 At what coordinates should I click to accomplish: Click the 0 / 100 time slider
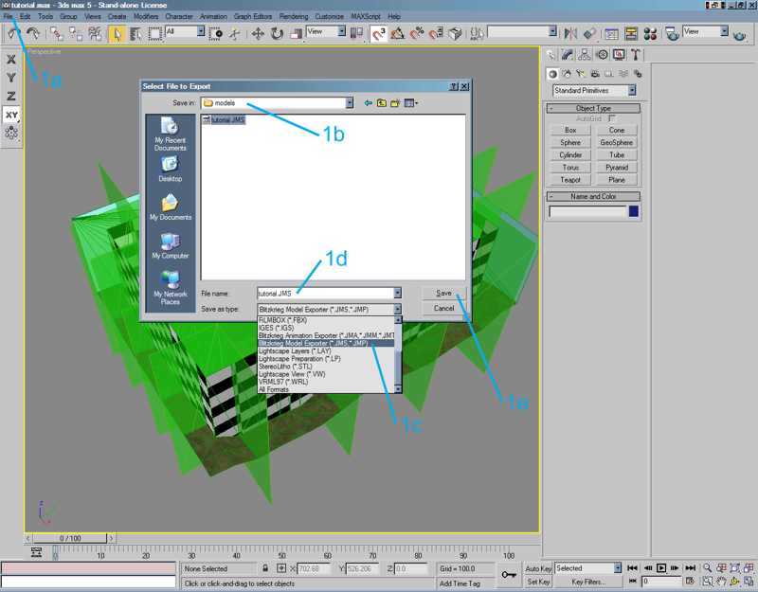tap(70, 538)
